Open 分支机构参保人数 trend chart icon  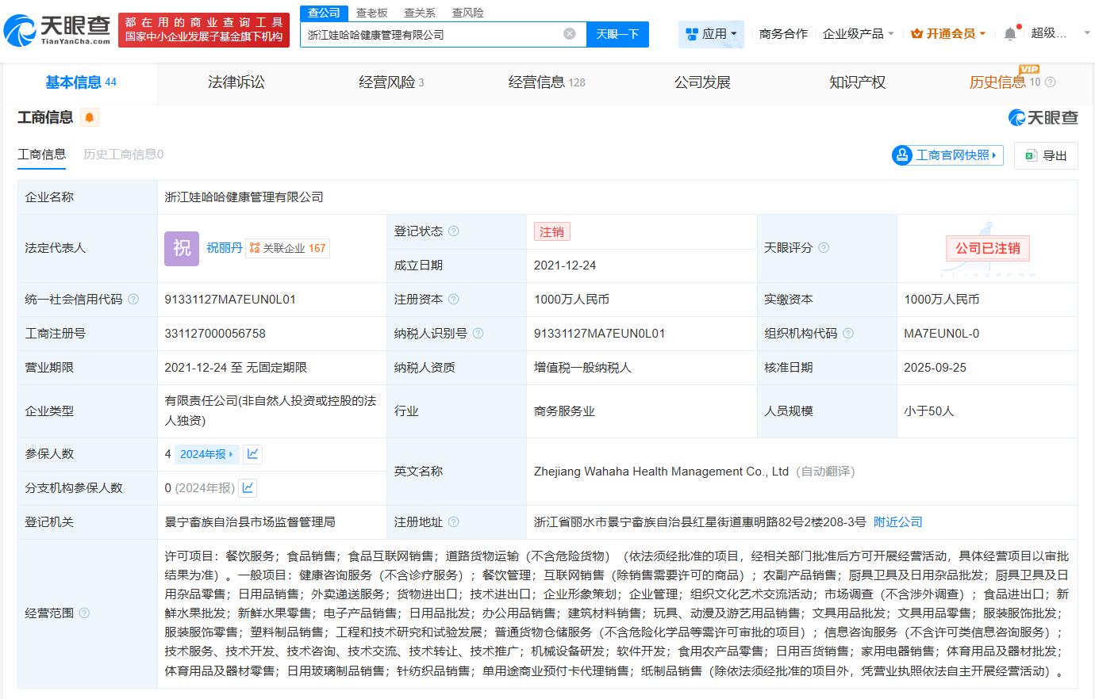pyautogui.click(x=248, y=488)
